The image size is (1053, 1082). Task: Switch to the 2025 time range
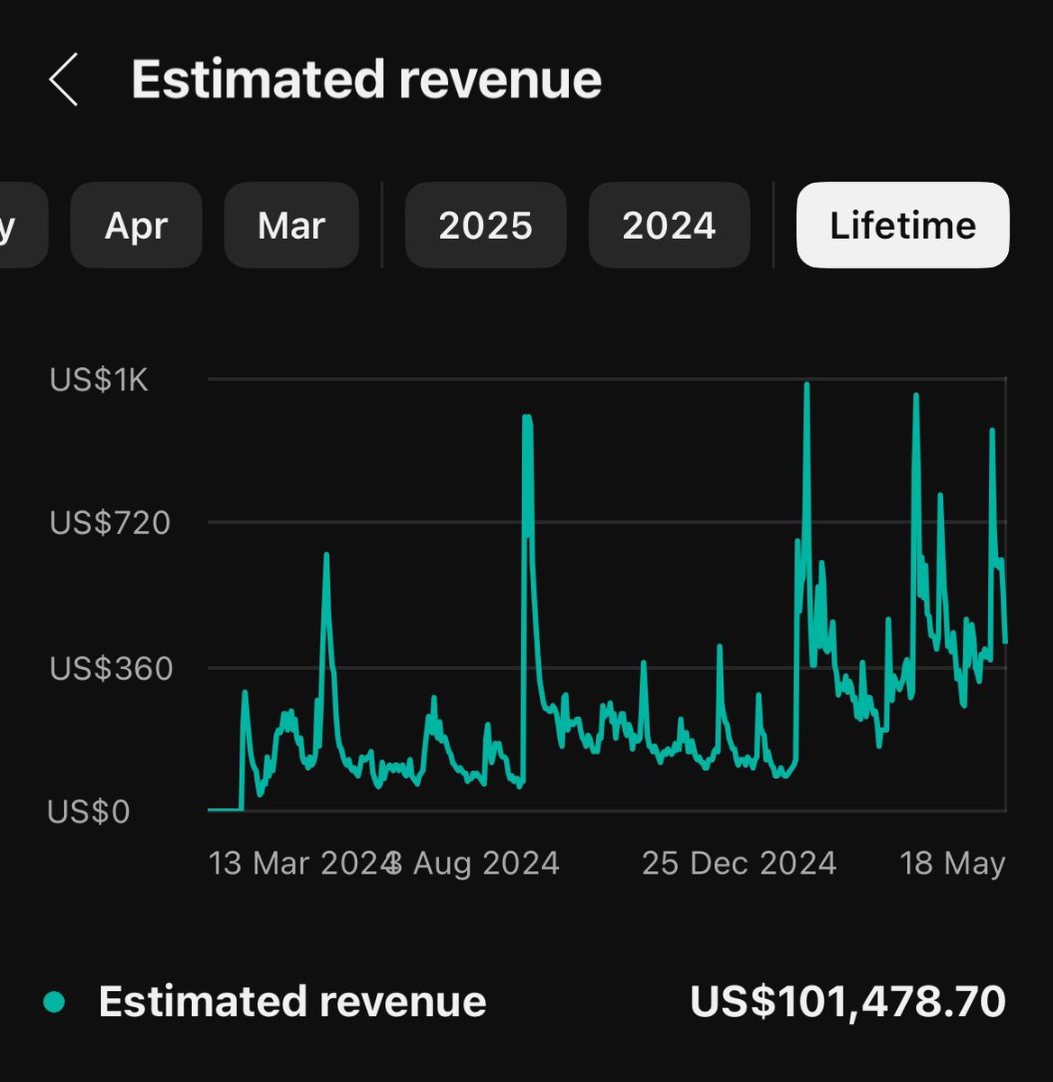coord(486,225)
